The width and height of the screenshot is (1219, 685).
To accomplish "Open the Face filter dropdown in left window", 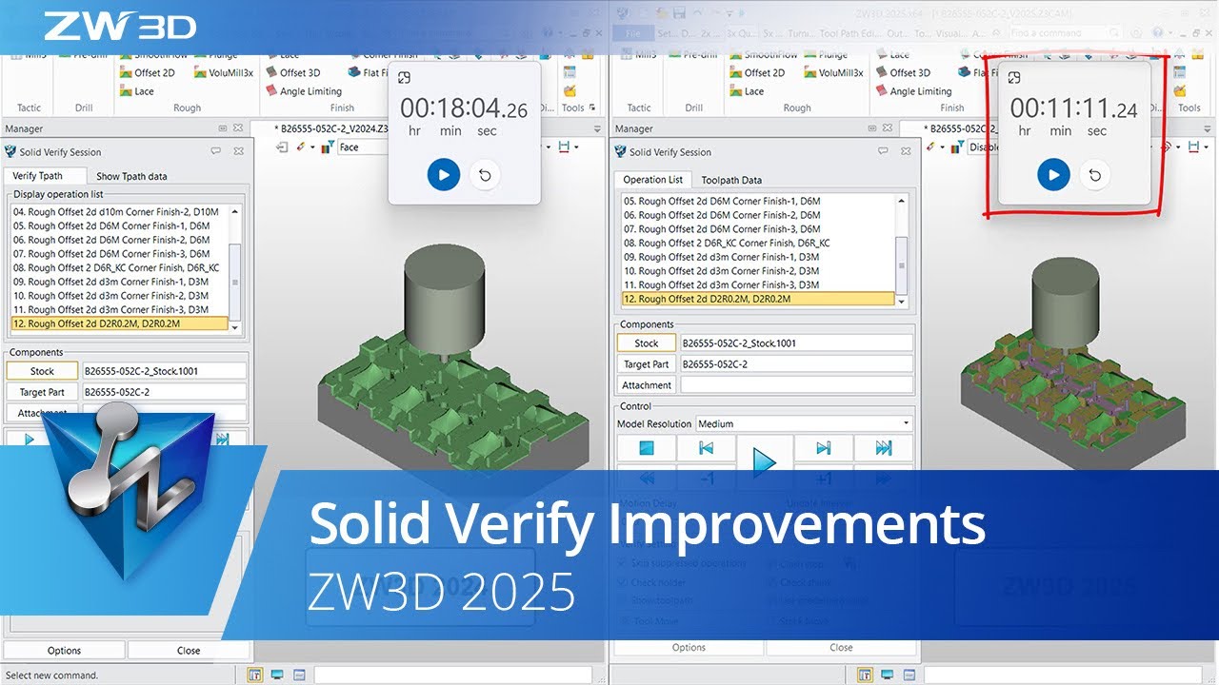I will 364,147.
